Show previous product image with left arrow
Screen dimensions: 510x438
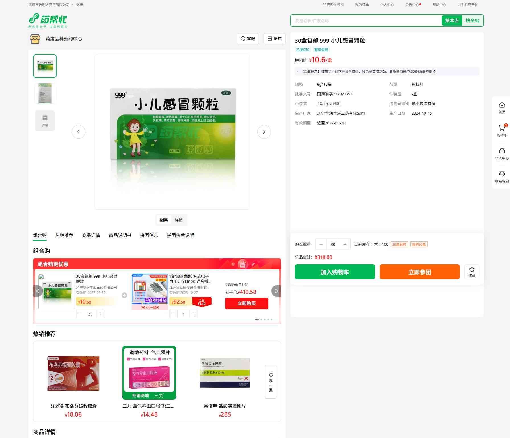79,132
